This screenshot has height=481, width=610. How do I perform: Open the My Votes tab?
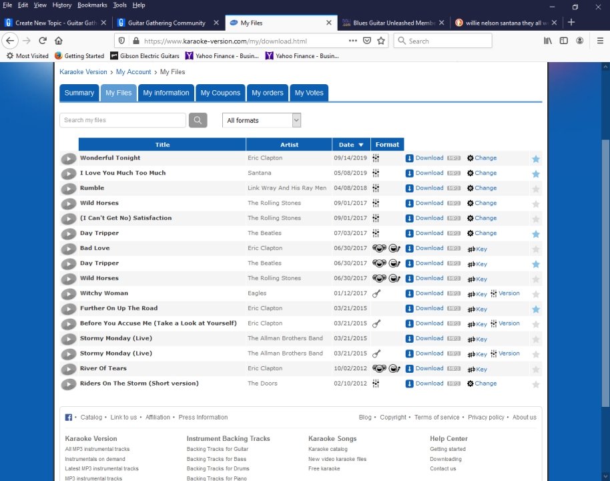(309, 93)
